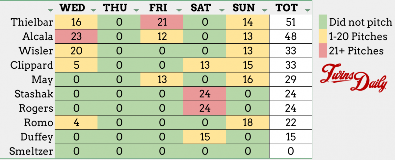Click the filter icon for the FRI column
The height and width of the screenshot is (160, 395).
[x=179, y=10]
